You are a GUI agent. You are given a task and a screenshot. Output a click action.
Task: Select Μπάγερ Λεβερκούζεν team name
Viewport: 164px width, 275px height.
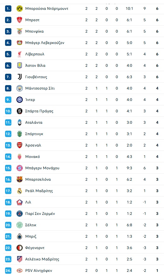coord(45,43)
